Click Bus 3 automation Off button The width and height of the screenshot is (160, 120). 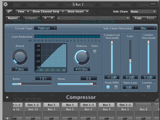[88, 119]
